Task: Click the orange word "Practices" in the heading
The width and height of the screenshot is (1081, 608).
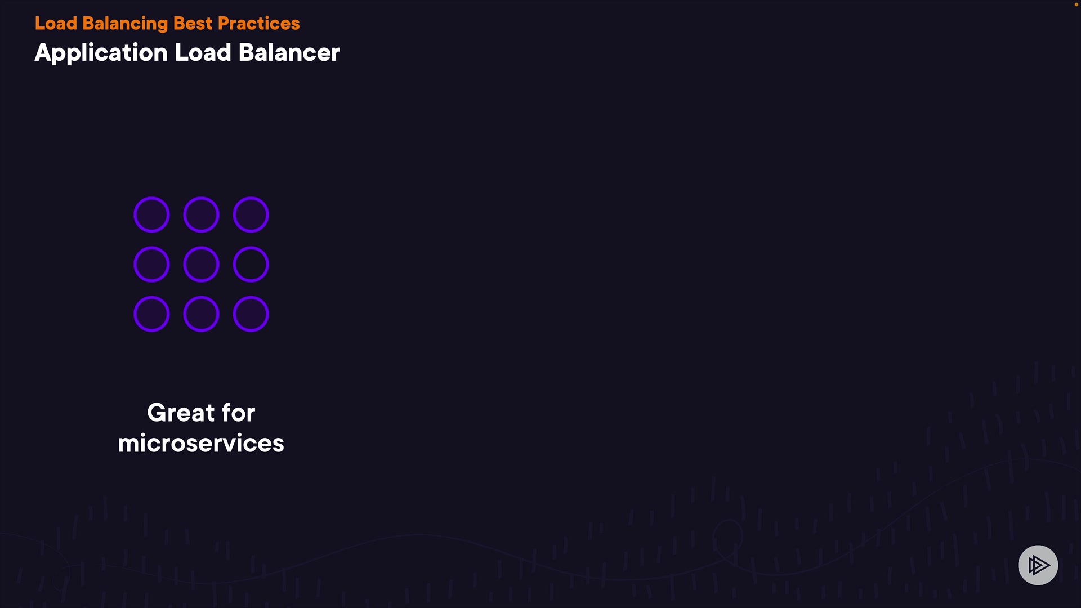Action: click(258, 23)
